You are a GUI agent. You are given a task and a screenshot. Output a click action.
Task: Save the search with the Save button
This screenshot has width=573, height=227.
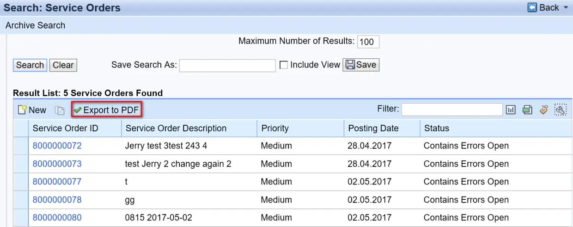pos(361,65)
